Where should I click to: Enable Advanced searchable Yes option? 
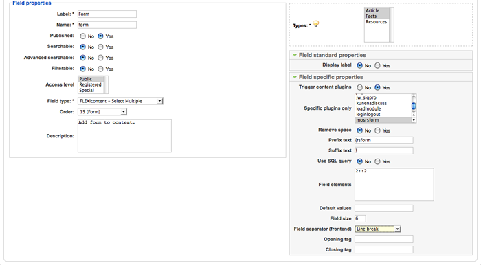100,58
